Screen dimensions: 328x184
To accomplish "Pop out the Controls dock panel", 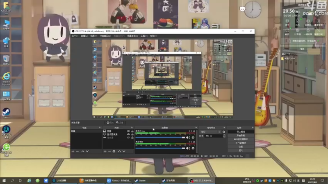I will pyautogui.click(x=253, y=128).
